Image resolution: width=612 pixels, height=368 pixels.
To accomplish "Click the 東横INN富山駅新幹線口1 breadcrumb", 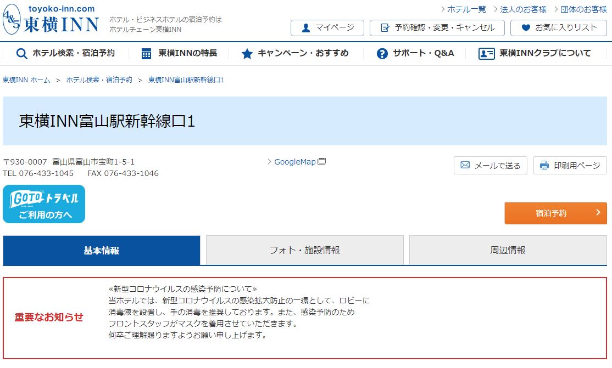I will point(186,80).
